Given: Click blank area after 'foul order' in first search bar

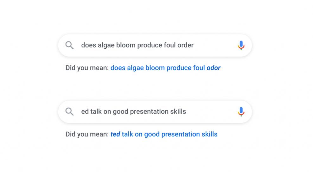Looking at the screenshot, I should [x=214, y=45].
